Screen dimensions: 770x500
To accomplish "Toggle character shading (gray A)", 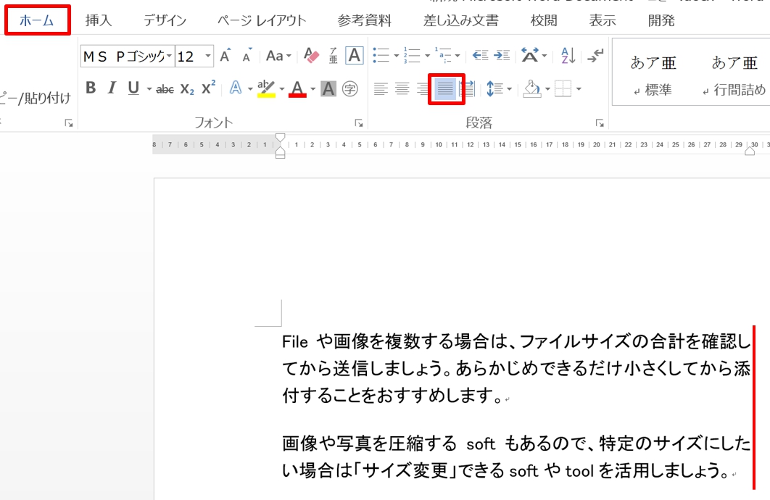I will point(328,89).
